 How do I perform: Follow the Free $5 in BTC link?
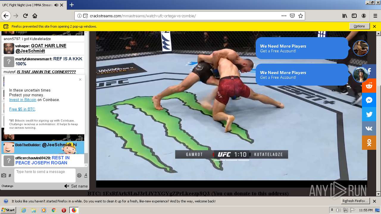pyautogui.click(x=22, y=109)
